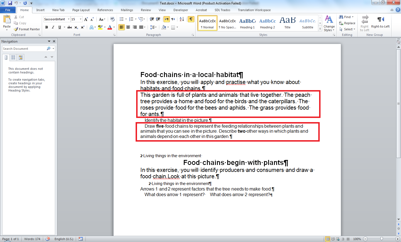This screenshot has width=401, height=242.
Task: Click the English (U.S.) language indicator
Action: [64, 239]
